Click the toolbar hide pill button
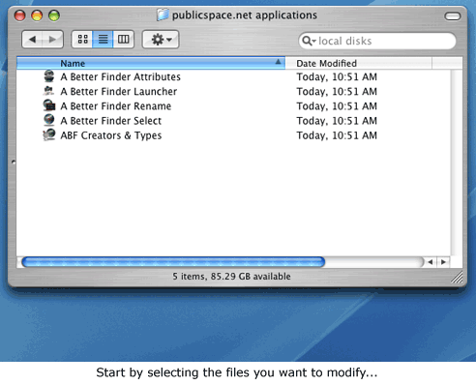The image size is (476, 385). 453,15
